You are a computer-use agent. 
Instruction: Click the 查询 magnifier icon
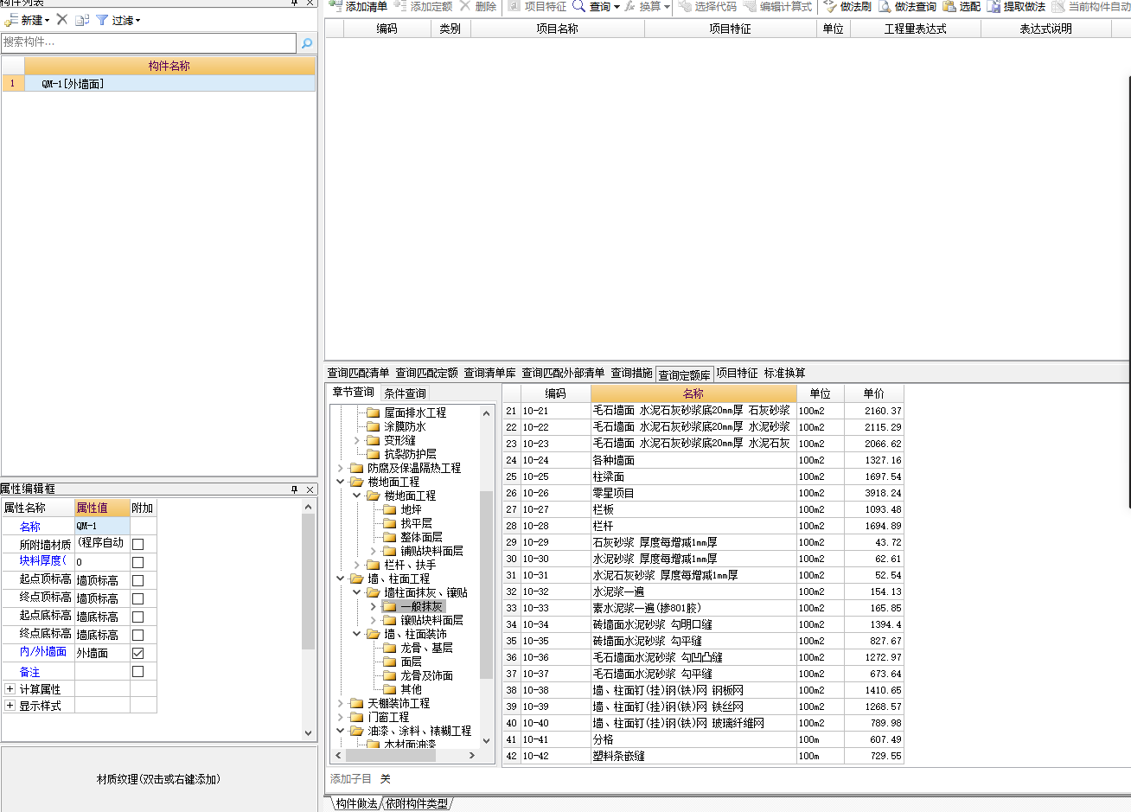(578, 6)
